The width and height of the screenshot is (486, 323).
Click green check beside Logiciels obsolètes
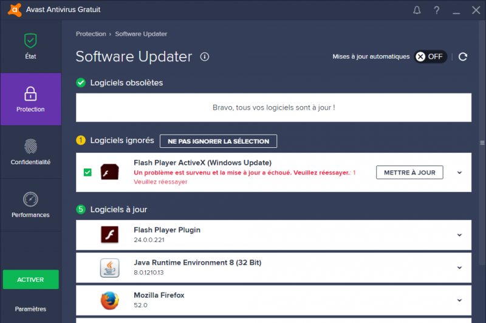pos(81,83)
